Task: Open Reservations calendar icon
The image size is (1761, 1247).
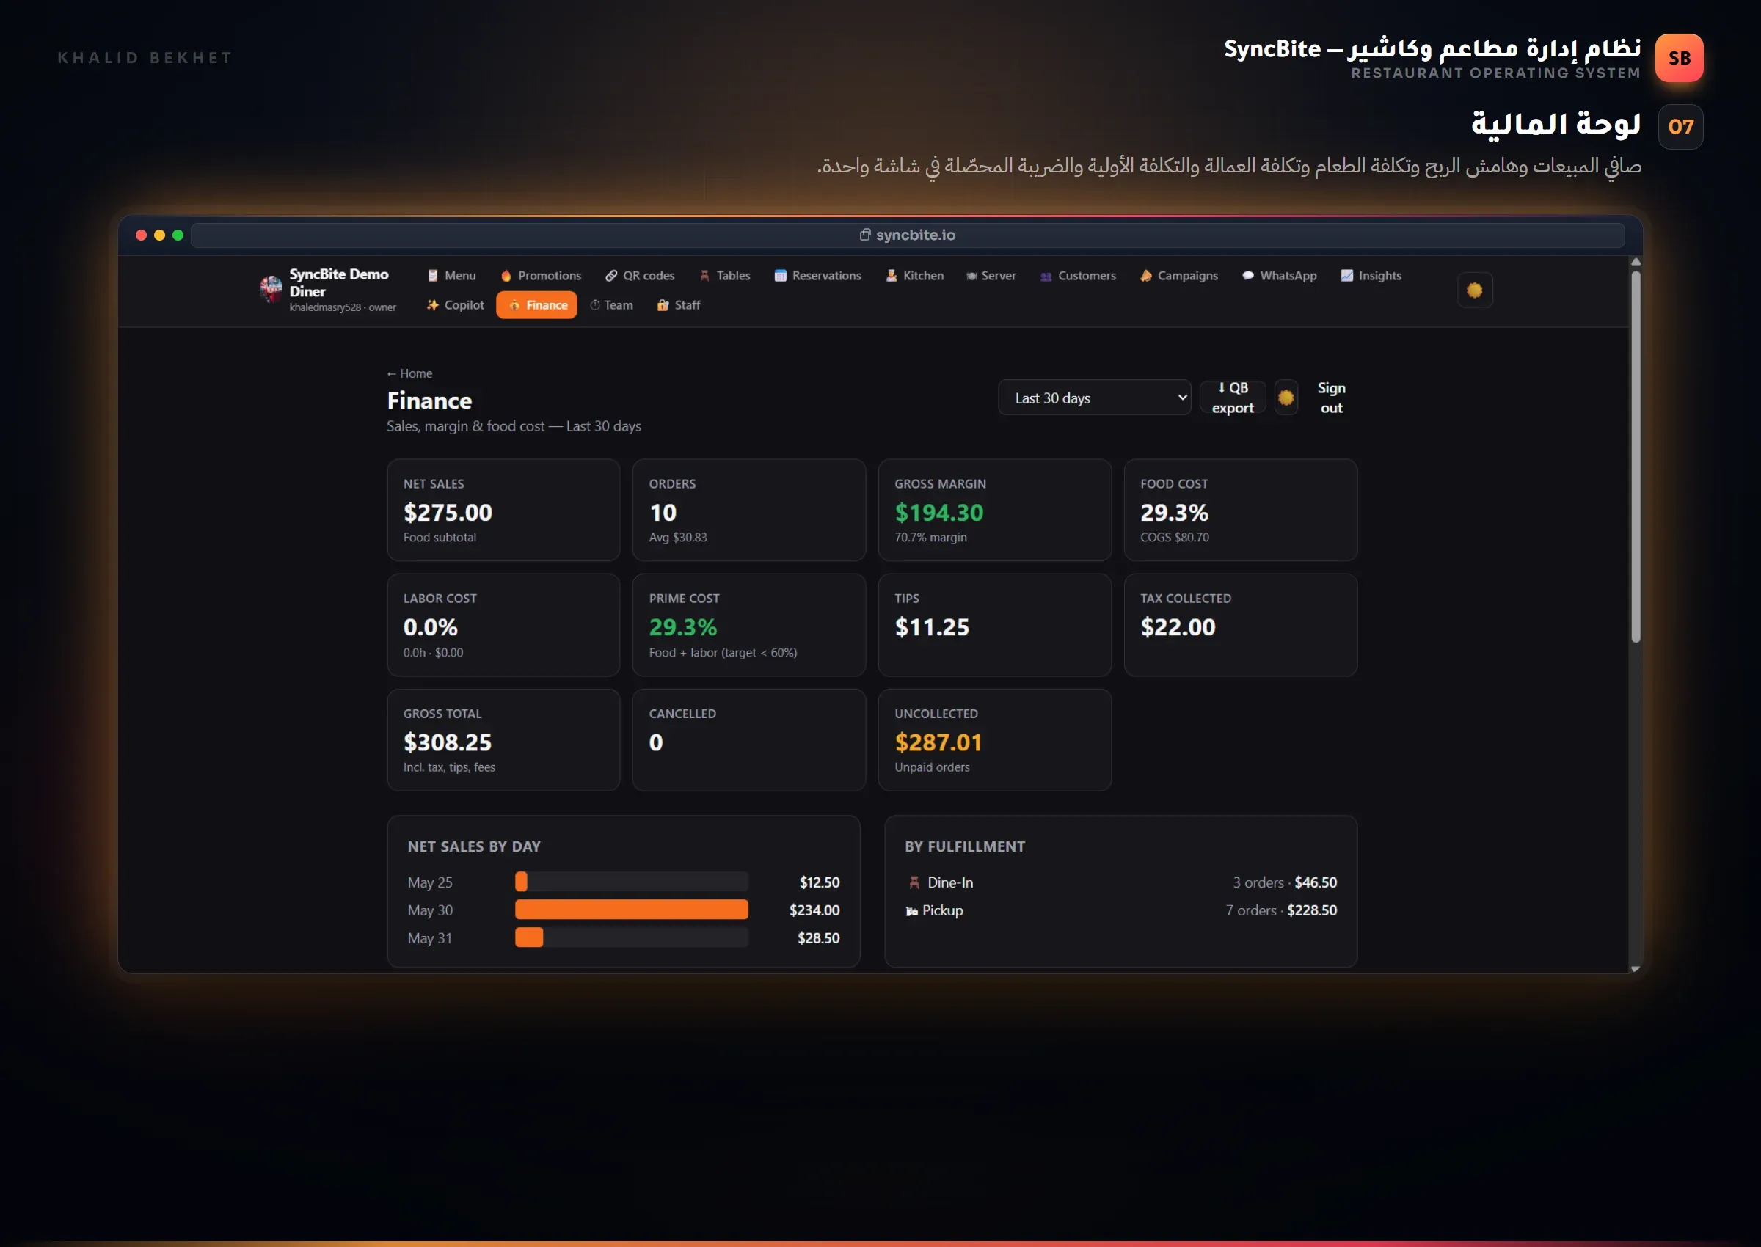Action: (780, 276)
